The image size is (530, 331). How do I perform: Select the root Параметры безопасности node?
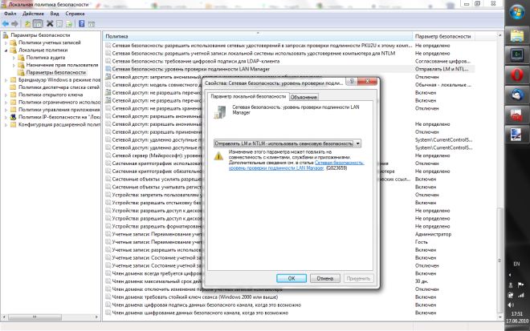[40, 35]
